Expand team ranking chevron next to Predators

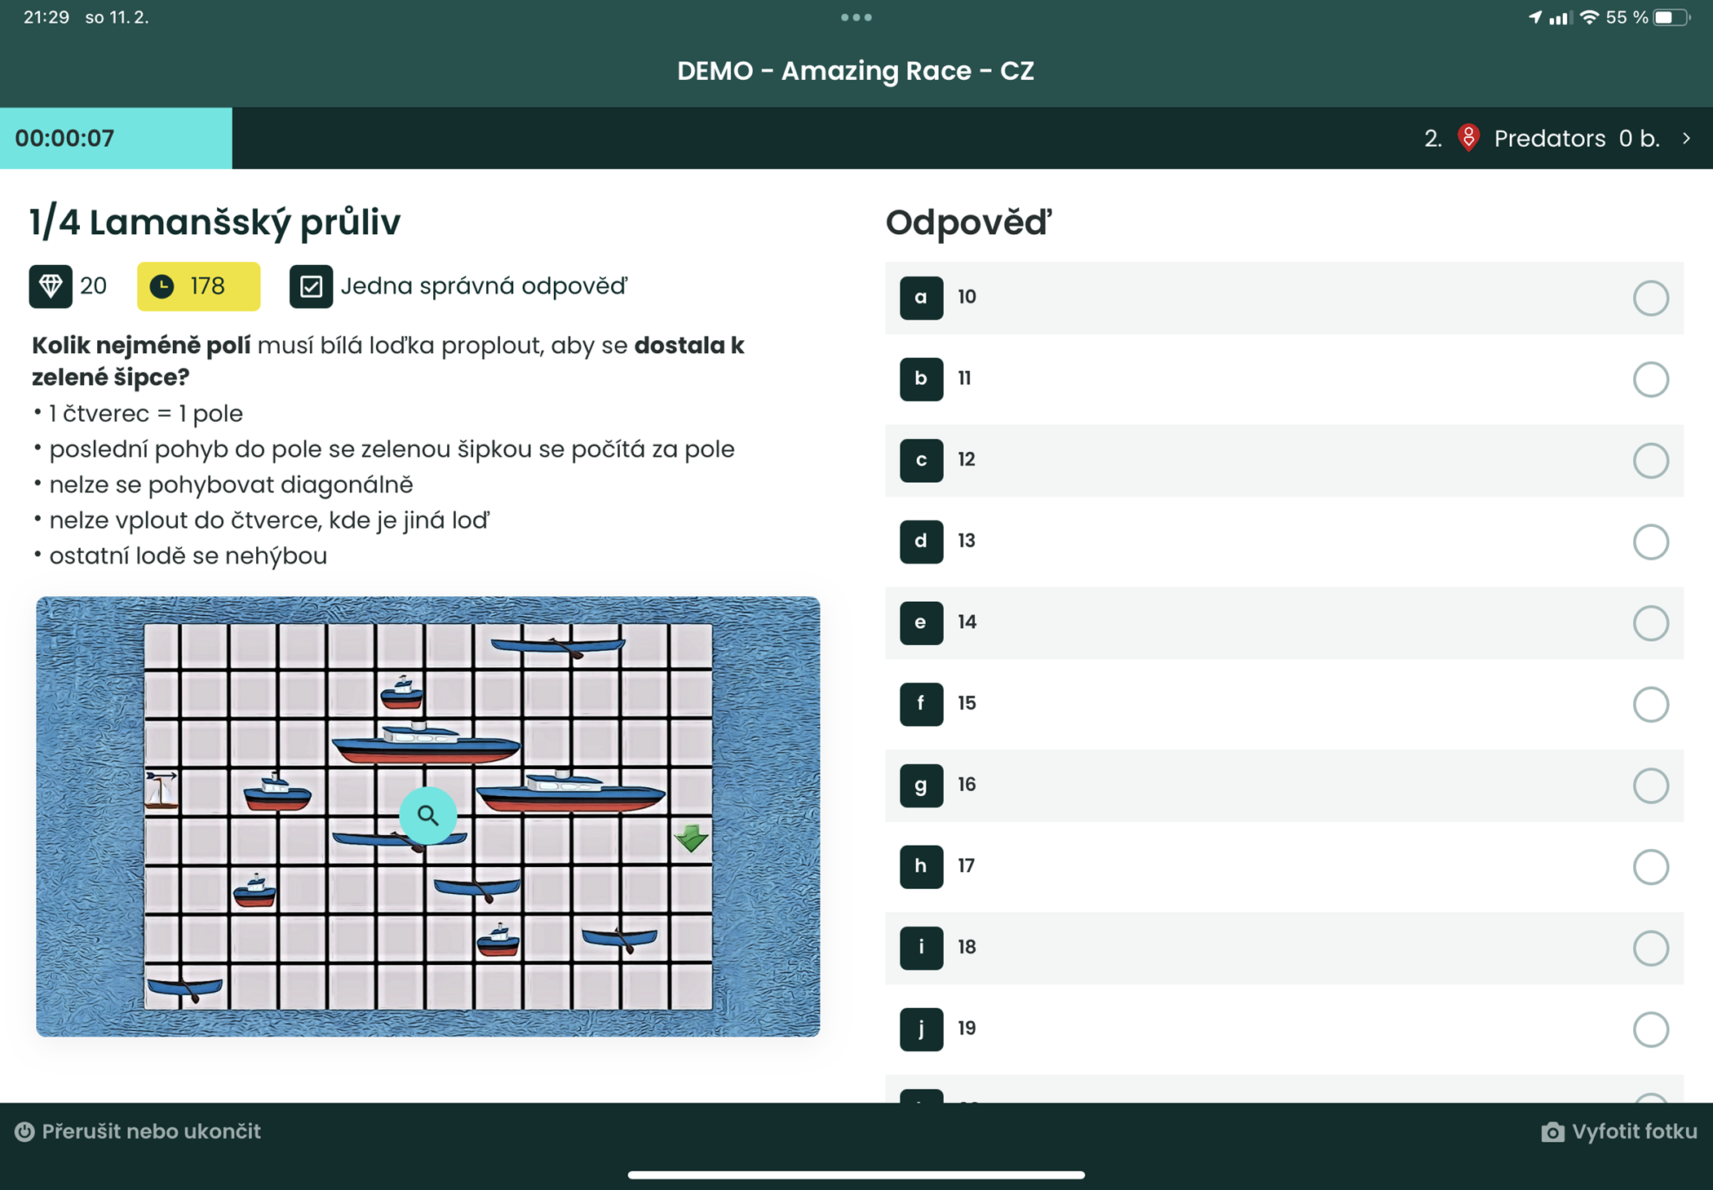tap(1686, 139)
